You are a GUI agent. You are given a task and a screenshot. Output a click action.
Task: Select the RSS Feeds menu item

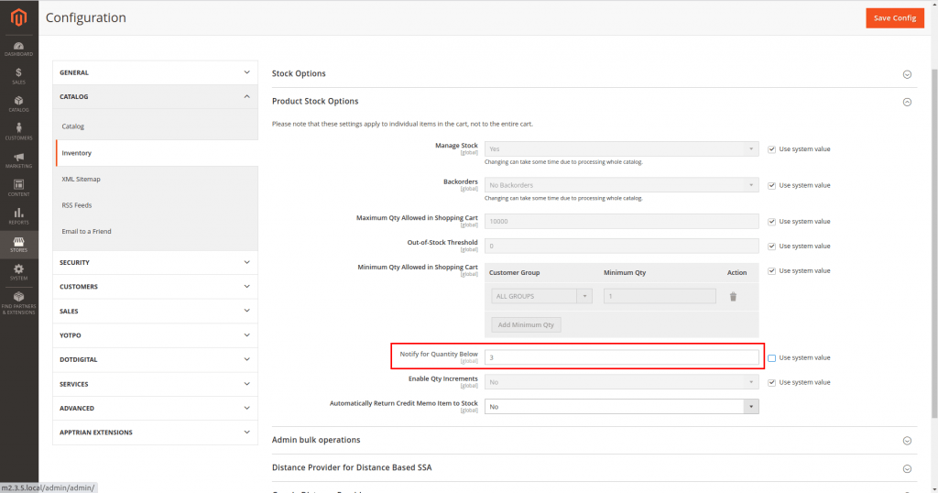pos(77,205)
